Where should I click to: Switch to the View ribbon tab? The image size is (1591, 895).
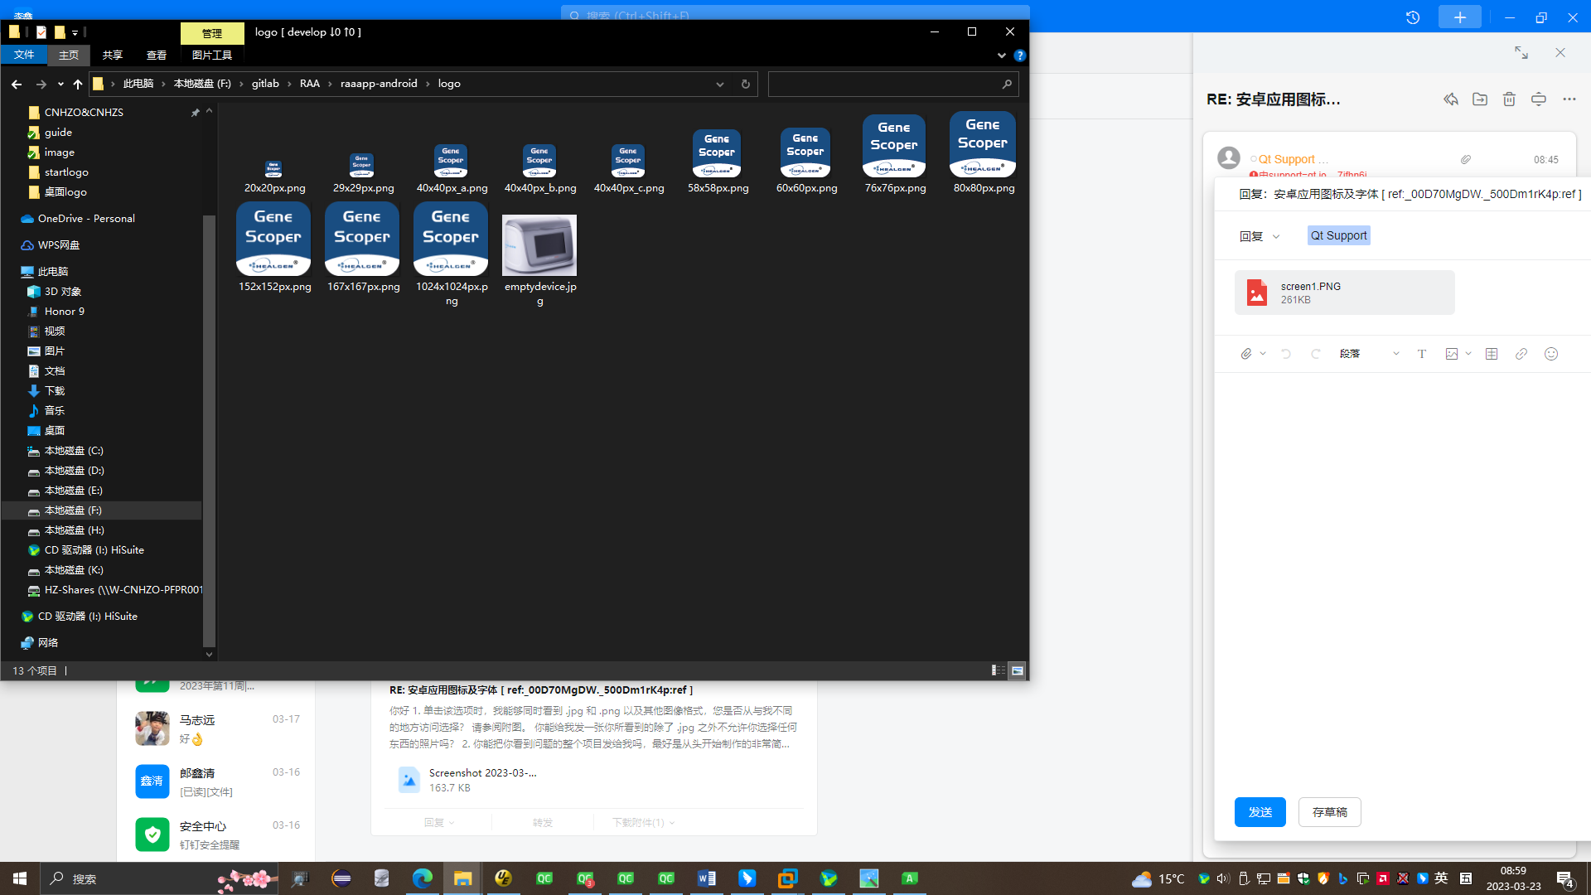click(x=157, y=55)
